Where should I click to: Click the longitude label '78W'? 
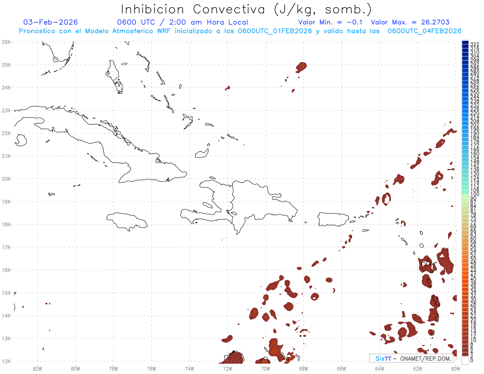[x=113, y=368]
